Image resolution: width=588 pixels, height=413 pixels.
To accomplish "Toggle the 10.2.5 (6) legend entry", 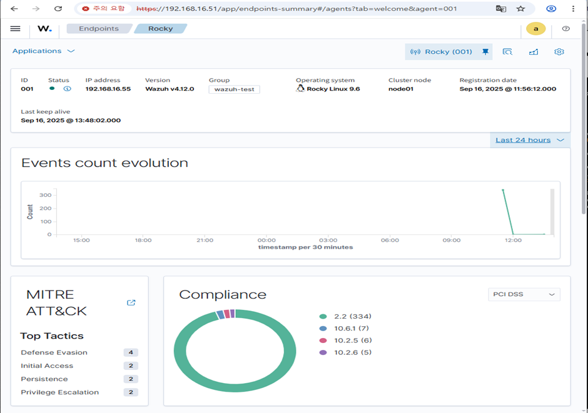I will point(345,341).
